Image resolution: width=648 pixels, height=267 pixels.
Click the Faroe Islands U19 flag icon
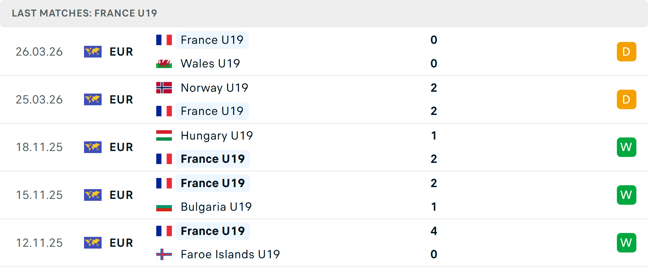tap(164, 254)
